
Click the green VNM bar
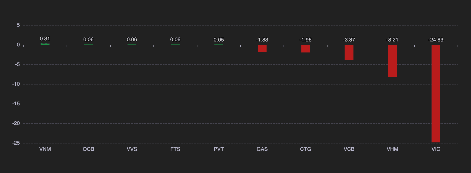coord(45,44)
